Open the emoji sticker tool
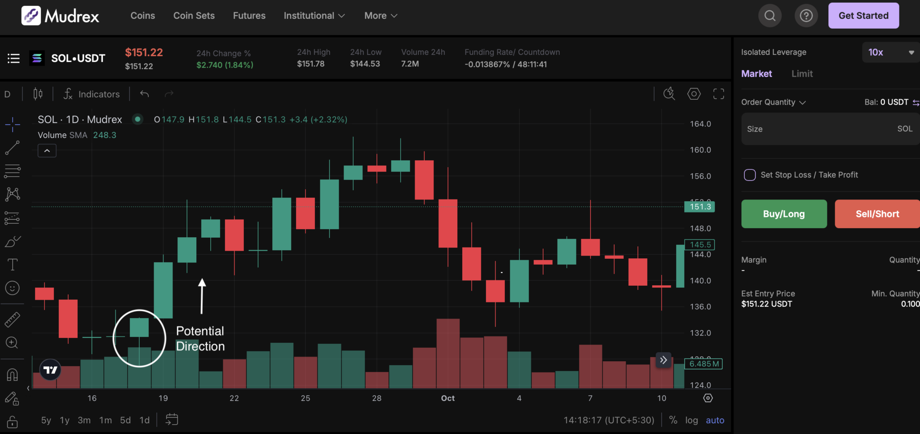Screen dimensions: 920x434 (x=12, y=288)
